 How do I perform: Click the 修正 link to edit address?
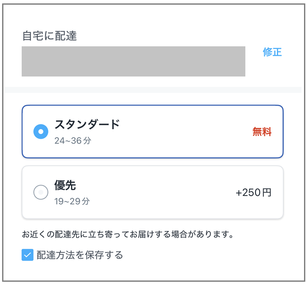272,52
